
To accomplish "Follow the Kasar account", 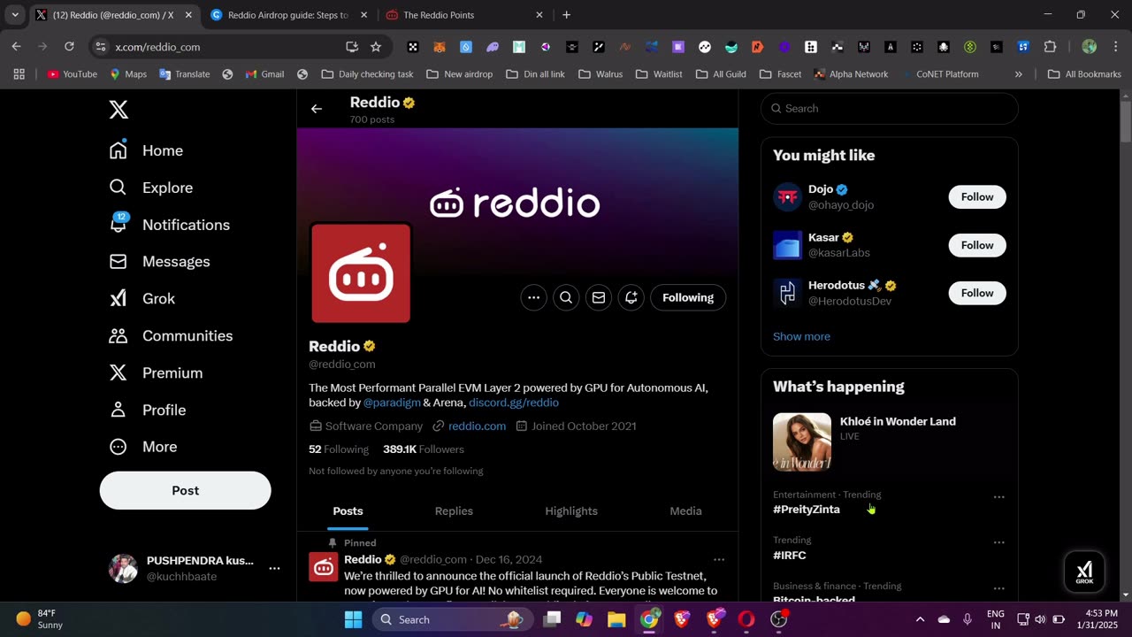I will point(977,245).
